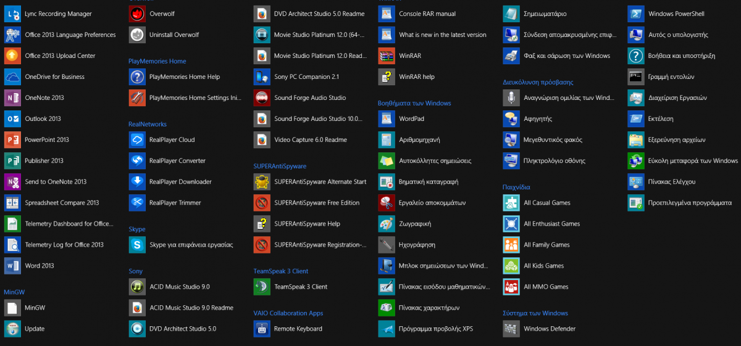Screen dimensions: 741x346
Task: Click 'Πληκτρολόγιο οθόνης' text
Action: [x=555, y=160]
